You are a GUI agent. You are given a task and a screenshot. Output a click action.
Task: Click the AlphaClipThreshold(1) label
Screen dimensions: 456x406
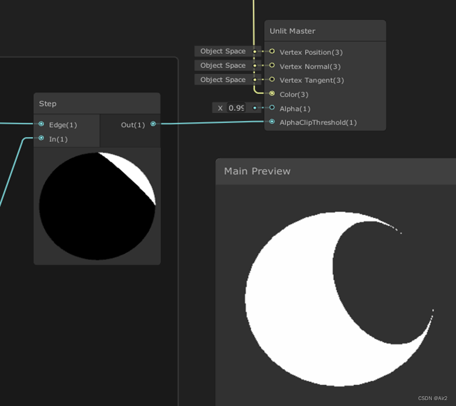(318, 122)
